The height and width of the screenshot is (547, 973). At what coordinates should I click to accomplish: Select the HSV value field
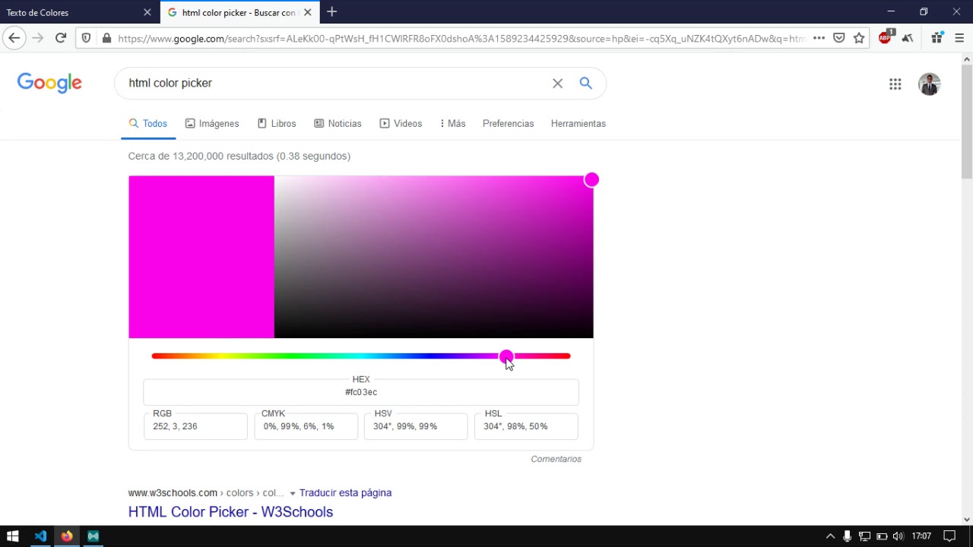pyautogui.click(x=416, y=426)
